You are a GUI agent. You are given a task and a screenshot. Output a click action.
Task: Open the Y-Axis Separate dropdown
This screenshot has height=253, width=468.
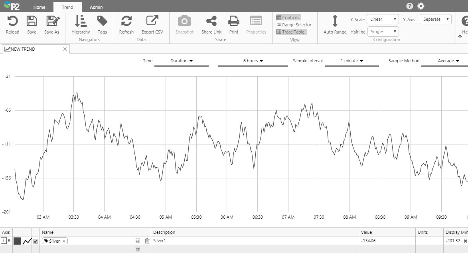435,20
